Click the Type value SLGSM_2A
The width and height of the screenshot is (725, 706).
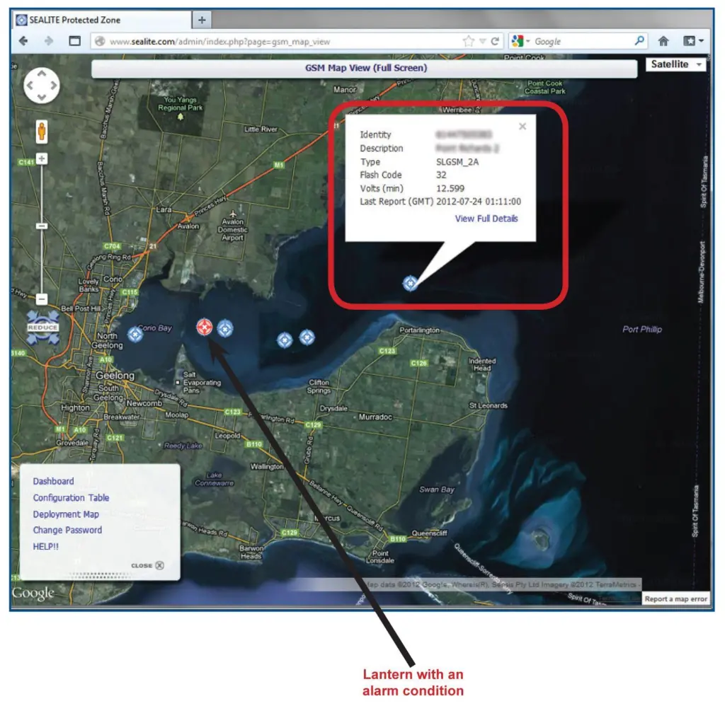[457, 162]
